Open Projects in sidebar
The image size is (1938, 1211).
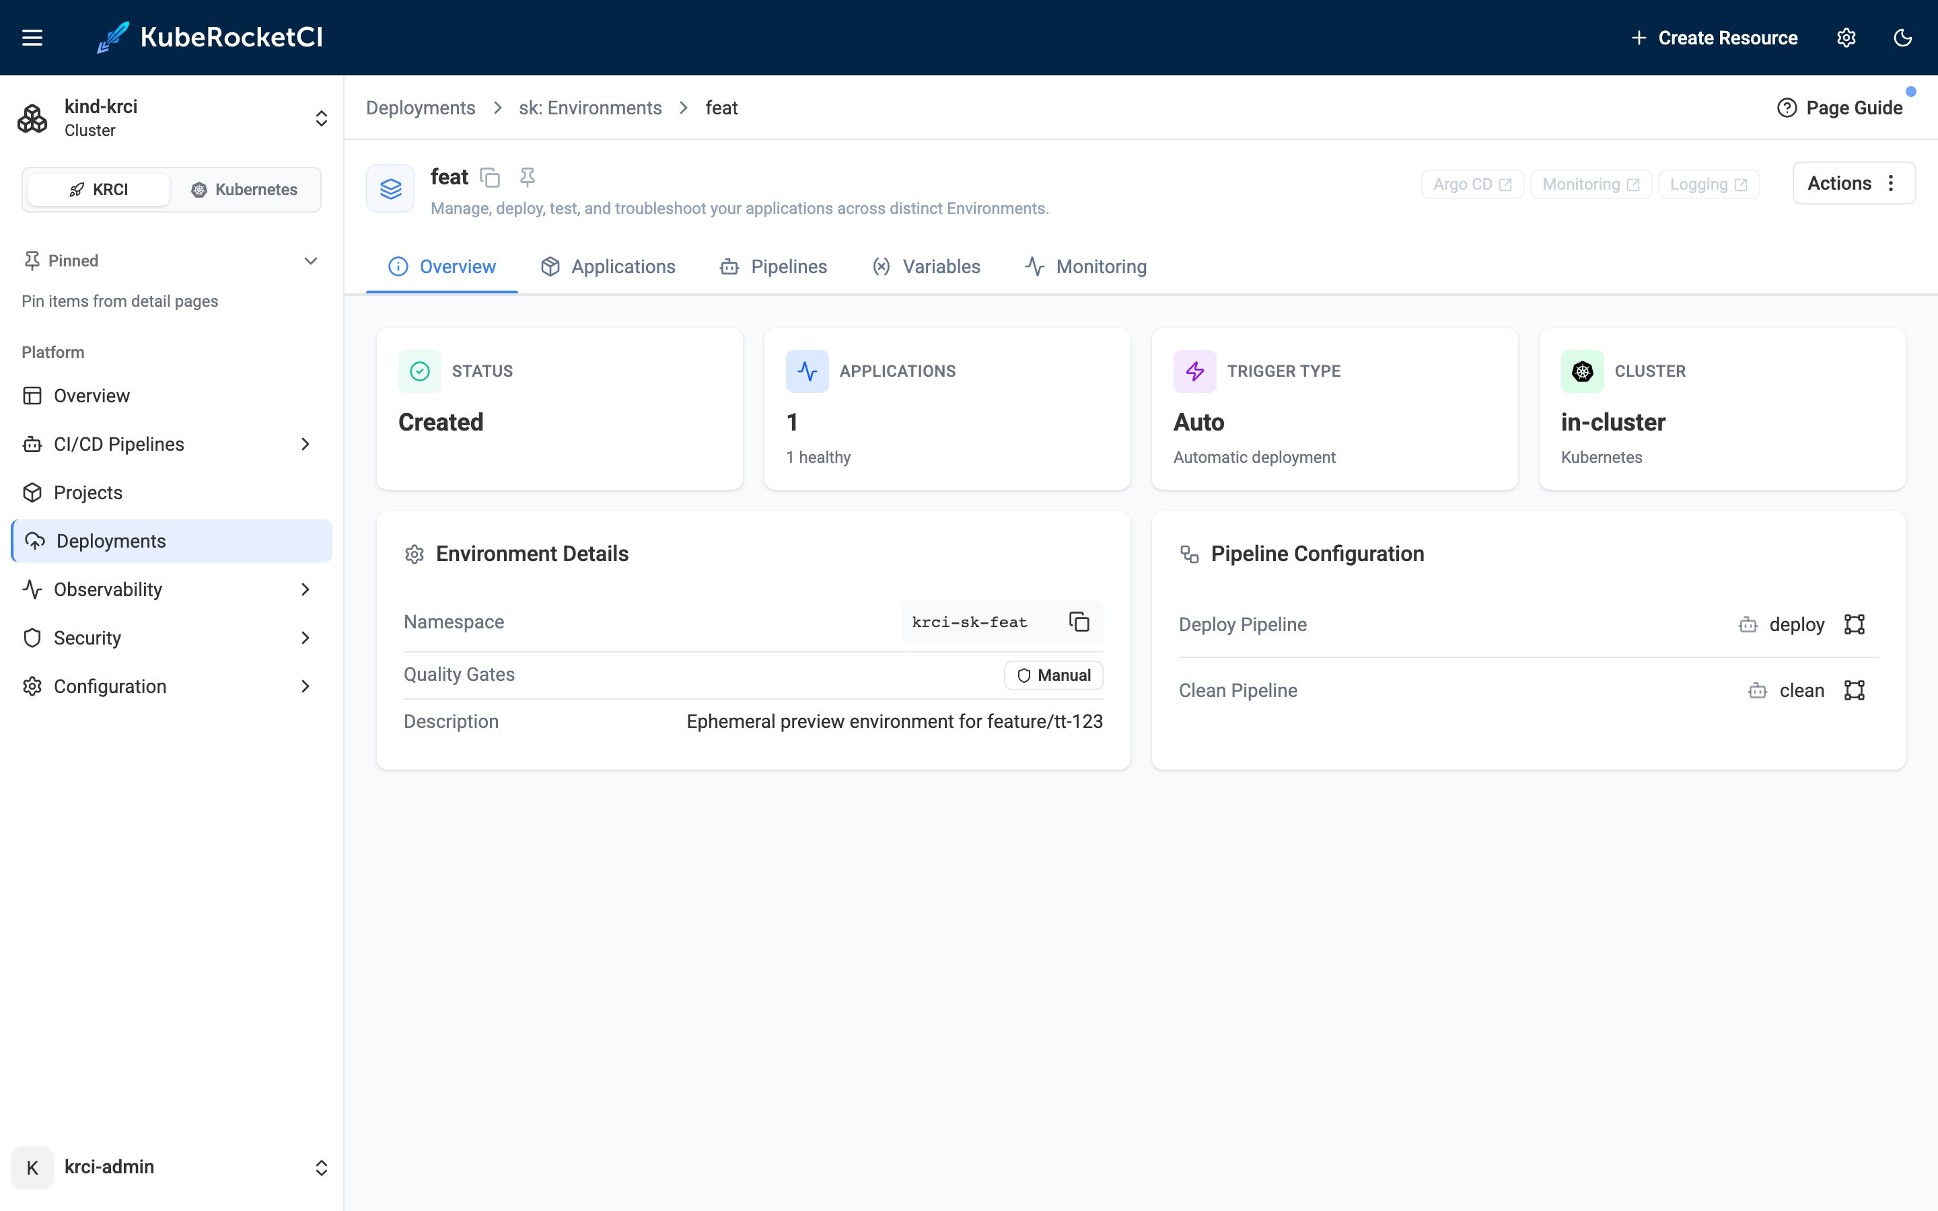click(x=172, y=492)
